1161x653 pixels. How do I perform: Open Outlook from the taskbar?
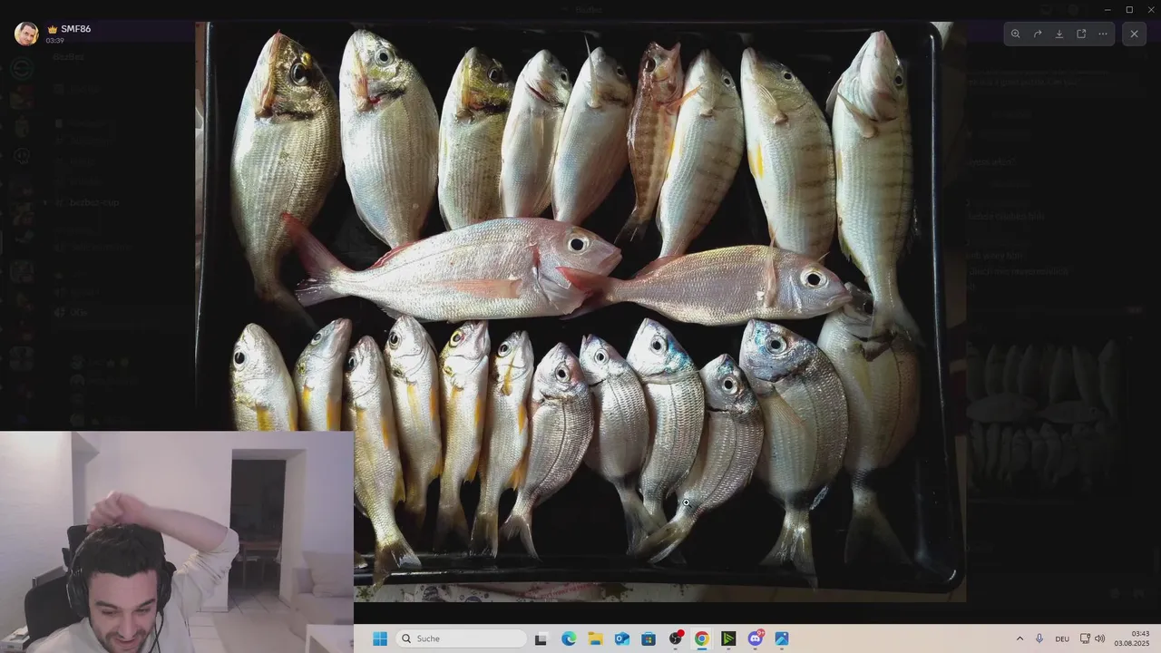[622, 638]
